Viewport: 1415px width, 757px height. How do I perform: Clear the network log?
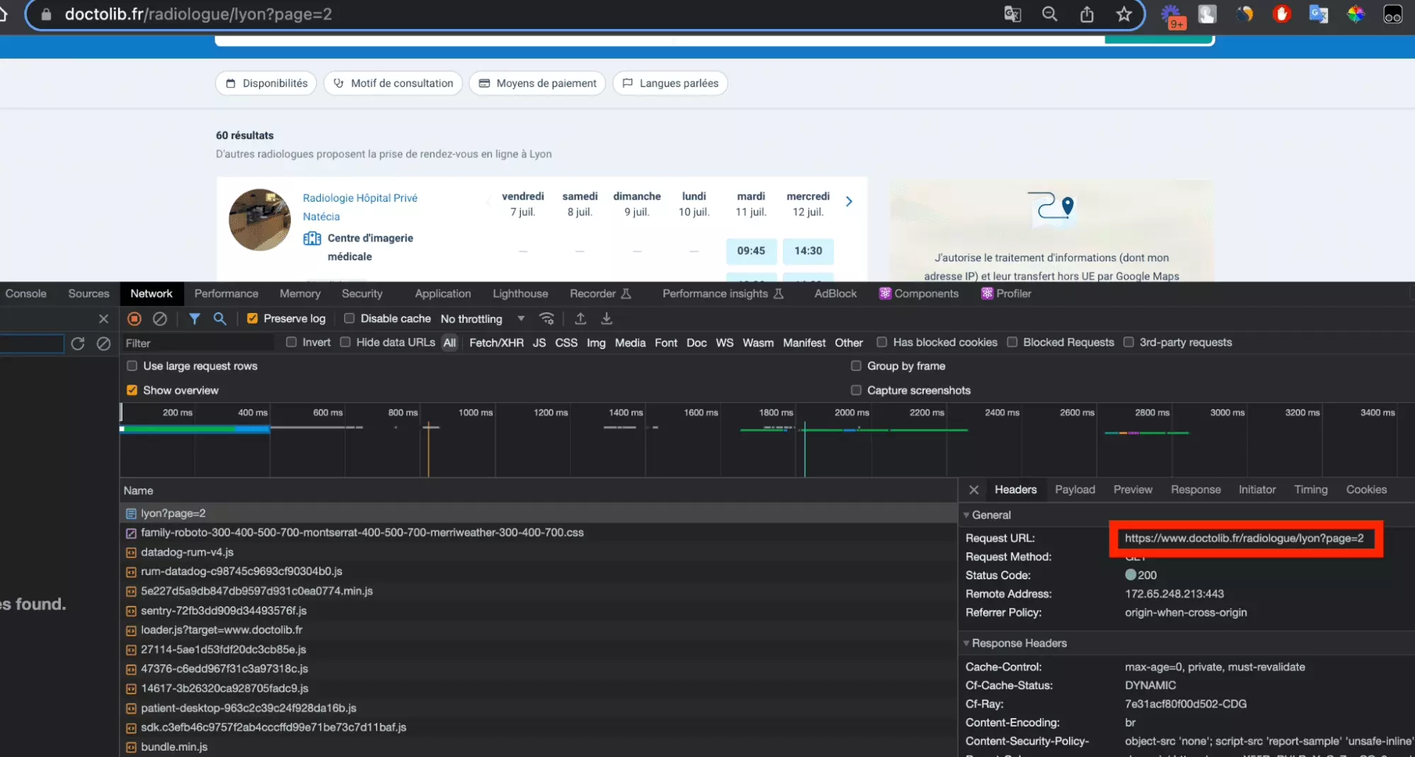(x=160, y=319)
